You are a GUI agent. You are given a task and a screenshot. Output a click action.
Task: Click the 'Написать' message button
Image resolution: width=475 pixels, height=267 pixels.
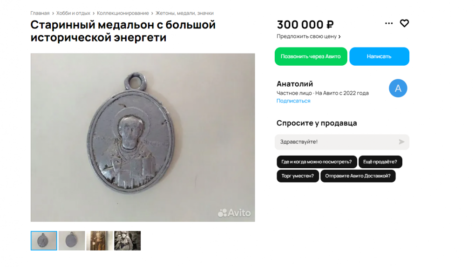[x=379, y=56]
